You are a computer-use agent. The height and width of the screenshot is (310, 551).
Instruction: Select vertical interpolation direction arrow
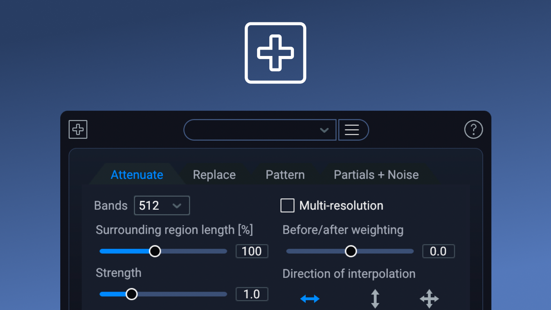pos(375,299)
